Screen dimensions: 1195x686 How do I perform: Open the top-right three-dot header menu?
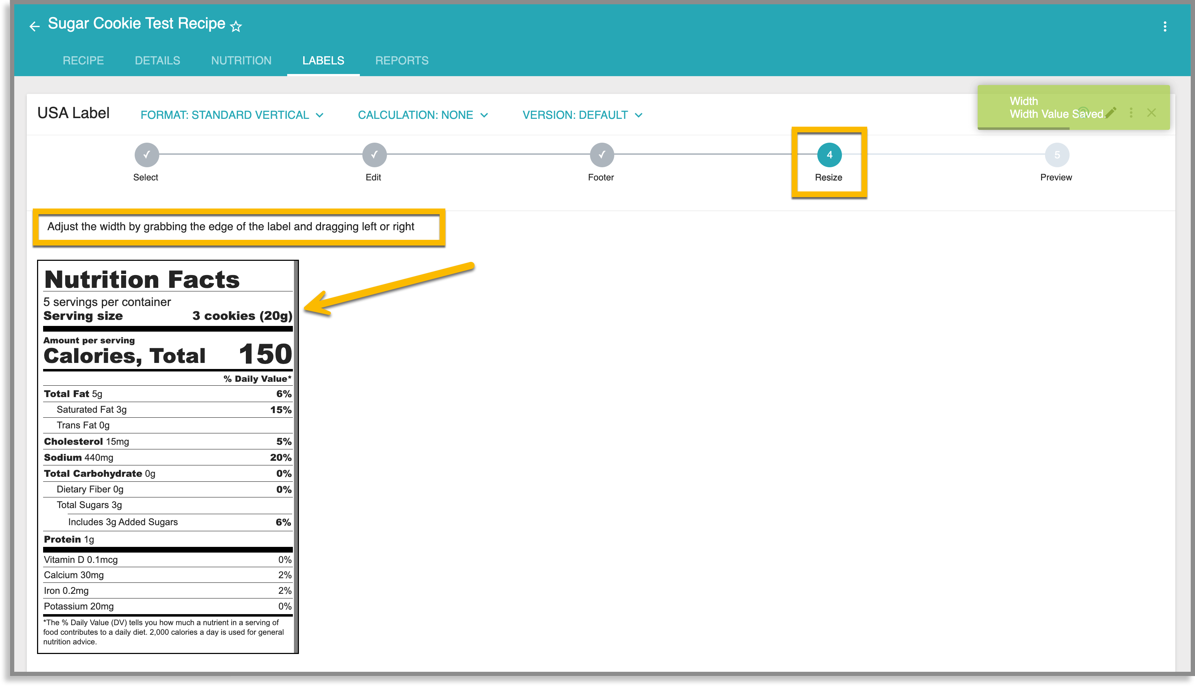(1165, 26)
